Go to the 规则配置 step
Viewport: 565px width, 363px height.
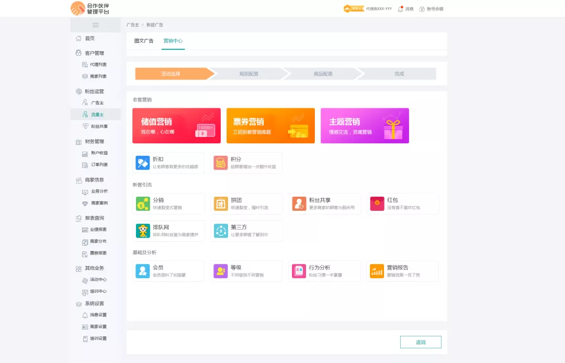click(x=249, y=74)
